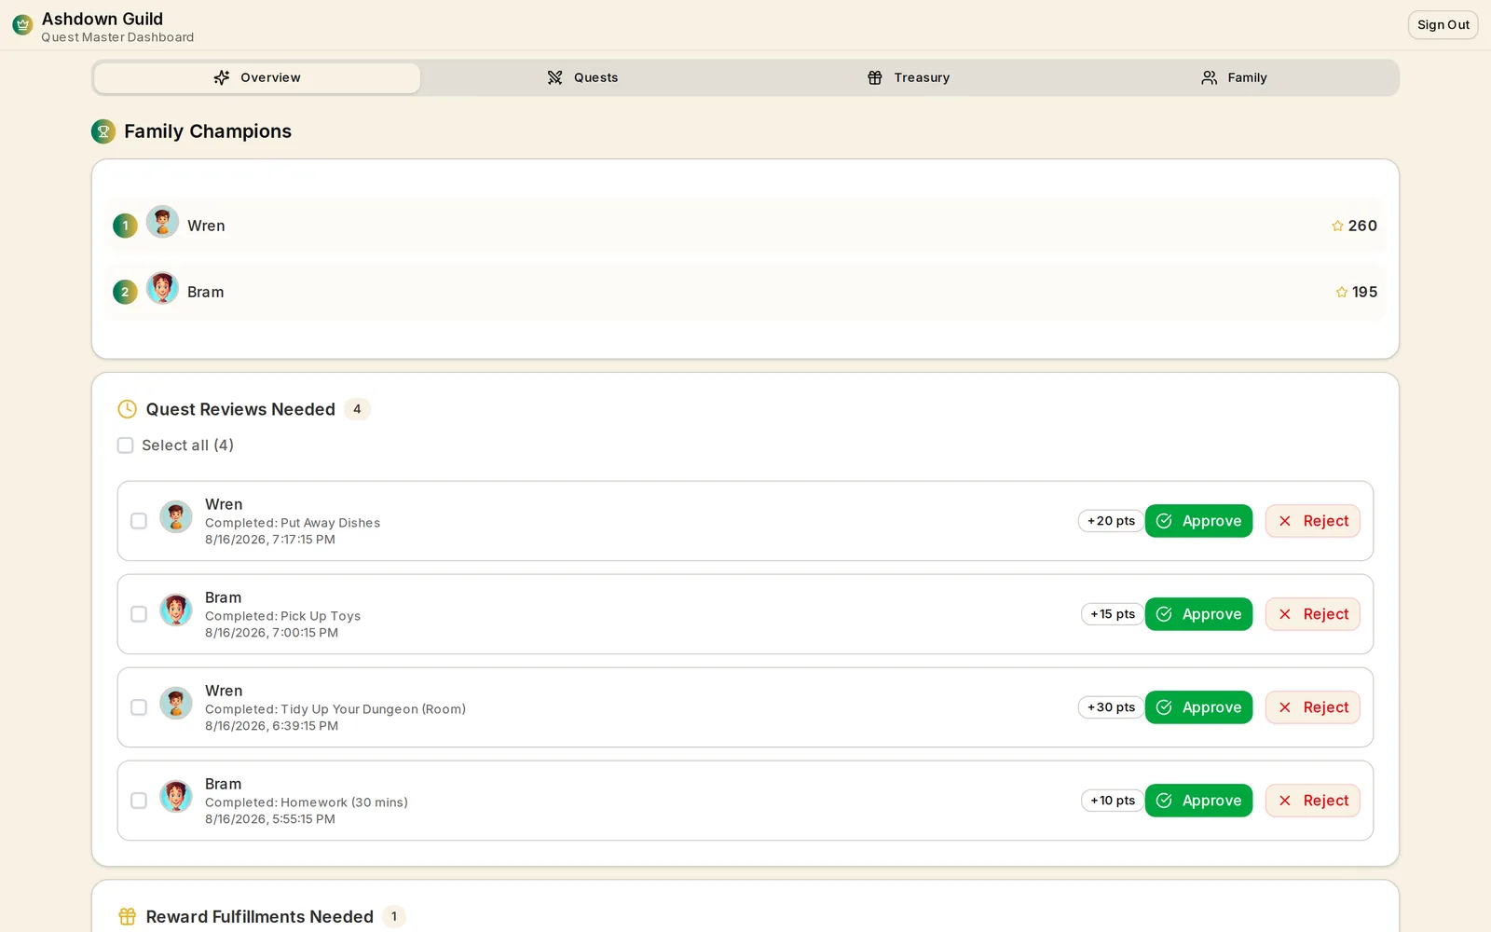Click the rank 1 badge next to Wren
Viewport: 1491px width, 932px height.
click(x=125, y=226)
